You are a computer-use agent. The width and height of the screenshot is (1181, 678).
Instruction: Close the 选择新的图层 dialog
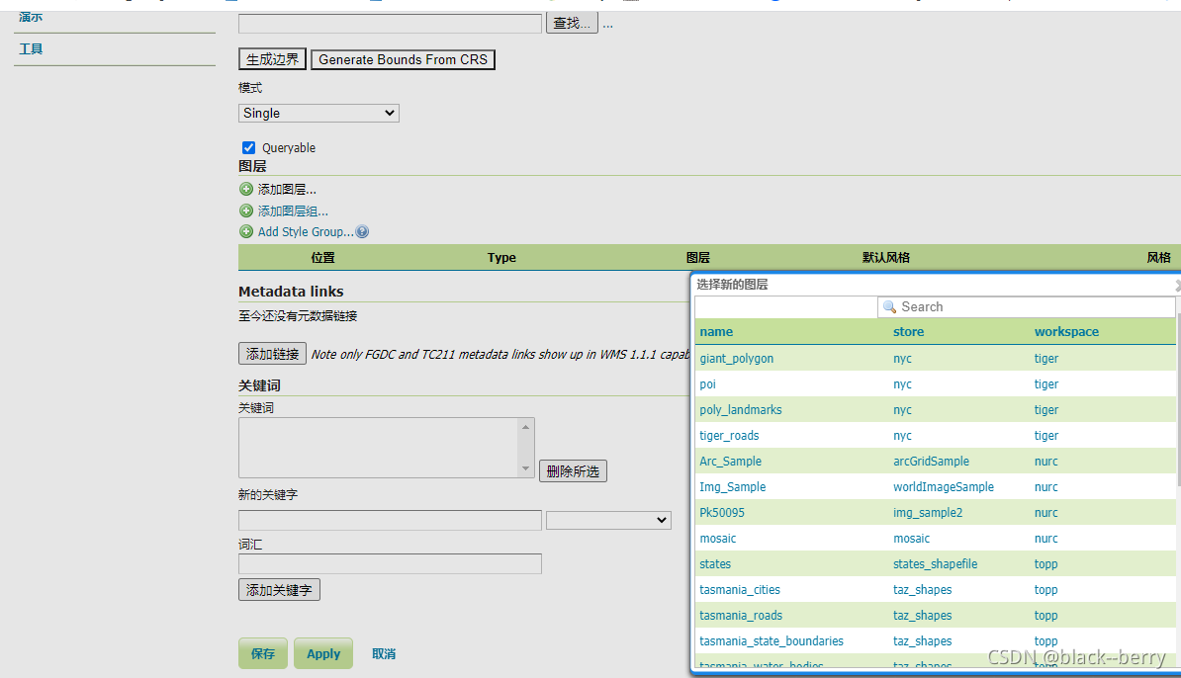[1177, 286]
